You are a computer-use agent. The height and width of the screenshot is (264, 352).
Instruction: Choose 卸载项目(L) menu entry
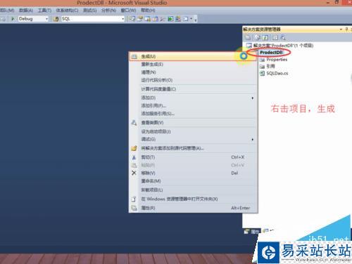click(x=193, y=190)
